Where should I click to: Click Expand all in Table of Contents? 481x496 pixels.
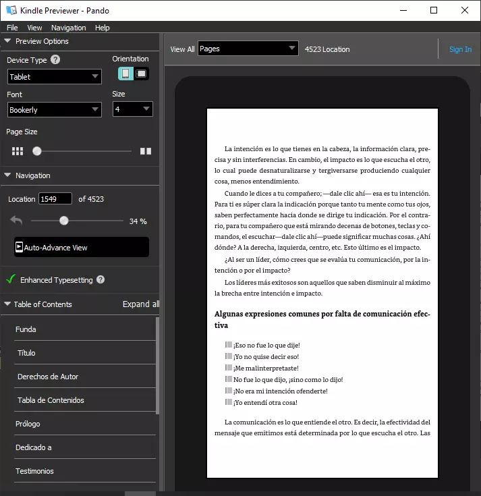141,304
